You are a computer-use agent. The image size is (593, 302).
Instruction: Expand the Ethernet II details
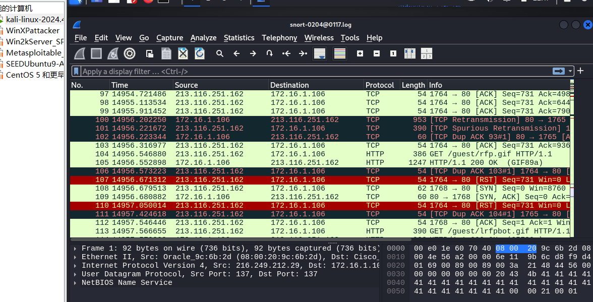coord(75,257)
